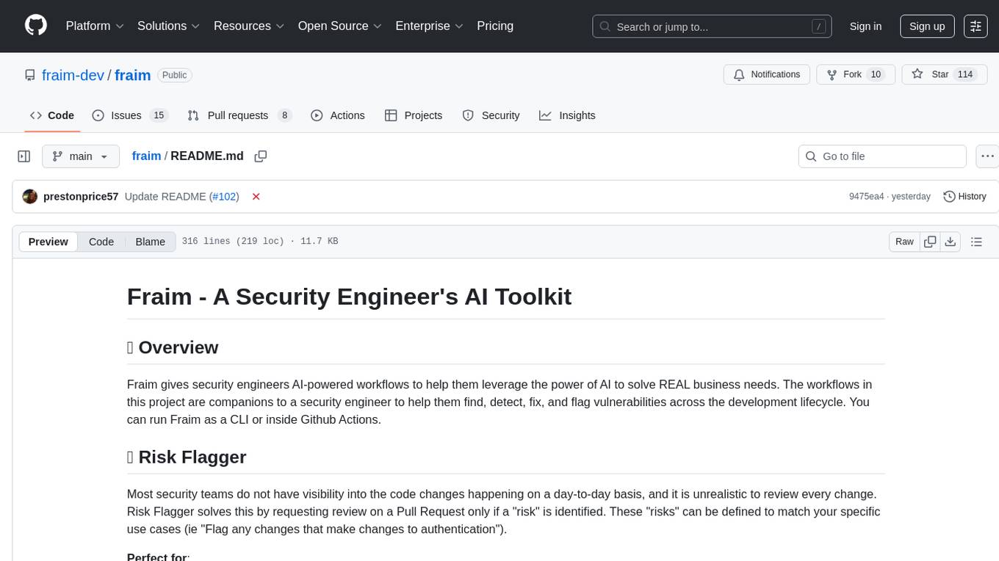Click the Notifications bell button

pyautogui.click(x=767, y=75)
